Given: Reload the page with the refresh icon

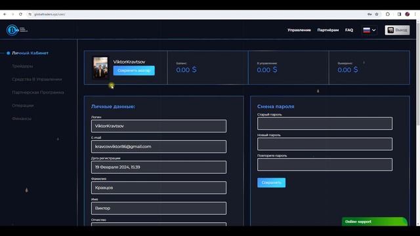Looking at the screenshot, I should click(x=20, y=14).
